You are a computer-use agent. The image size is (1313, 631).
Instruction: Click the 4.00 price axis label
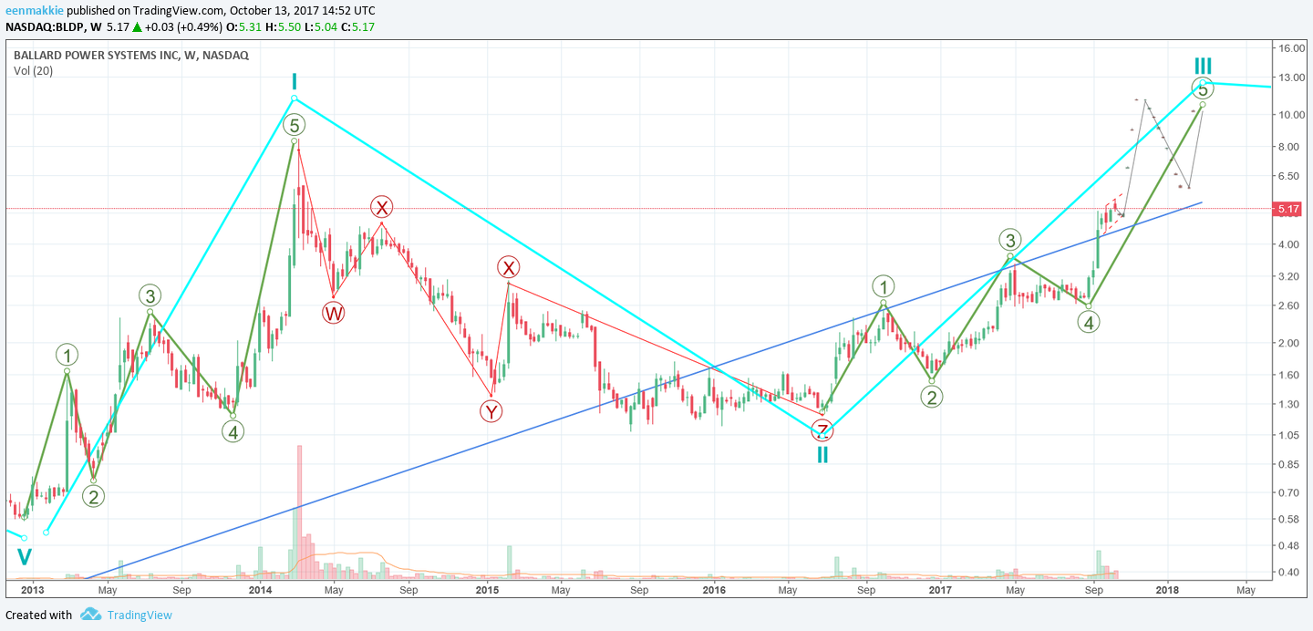(x=1289, y=244)
